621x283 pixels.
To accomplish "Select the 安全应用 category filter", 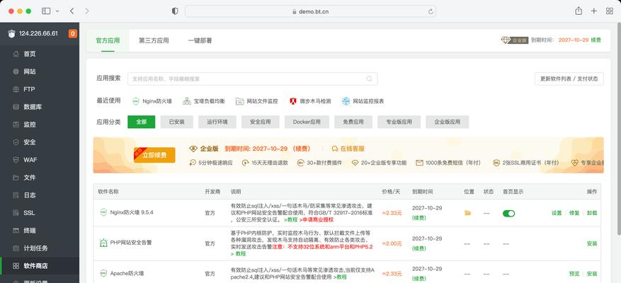I will point(260,122).
